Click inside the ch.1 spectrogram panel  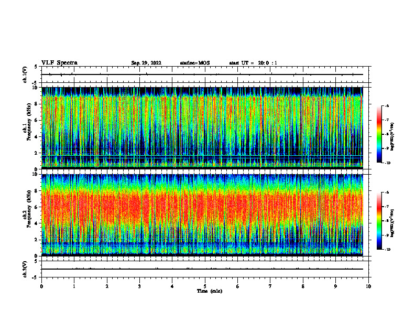point(202,128)
